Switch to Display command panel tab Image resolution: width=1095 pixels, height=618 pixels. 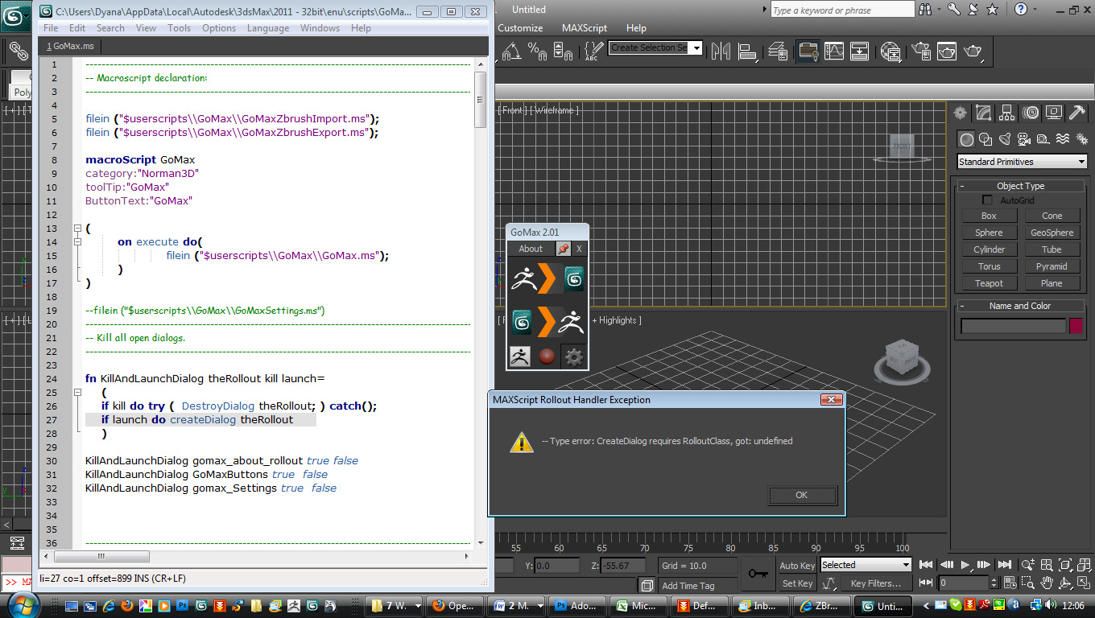1054,113
